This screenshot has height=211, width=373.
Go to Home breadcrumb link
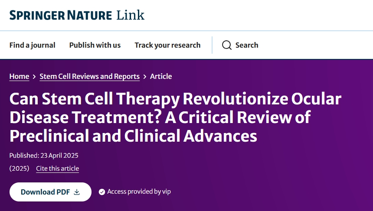19,76
